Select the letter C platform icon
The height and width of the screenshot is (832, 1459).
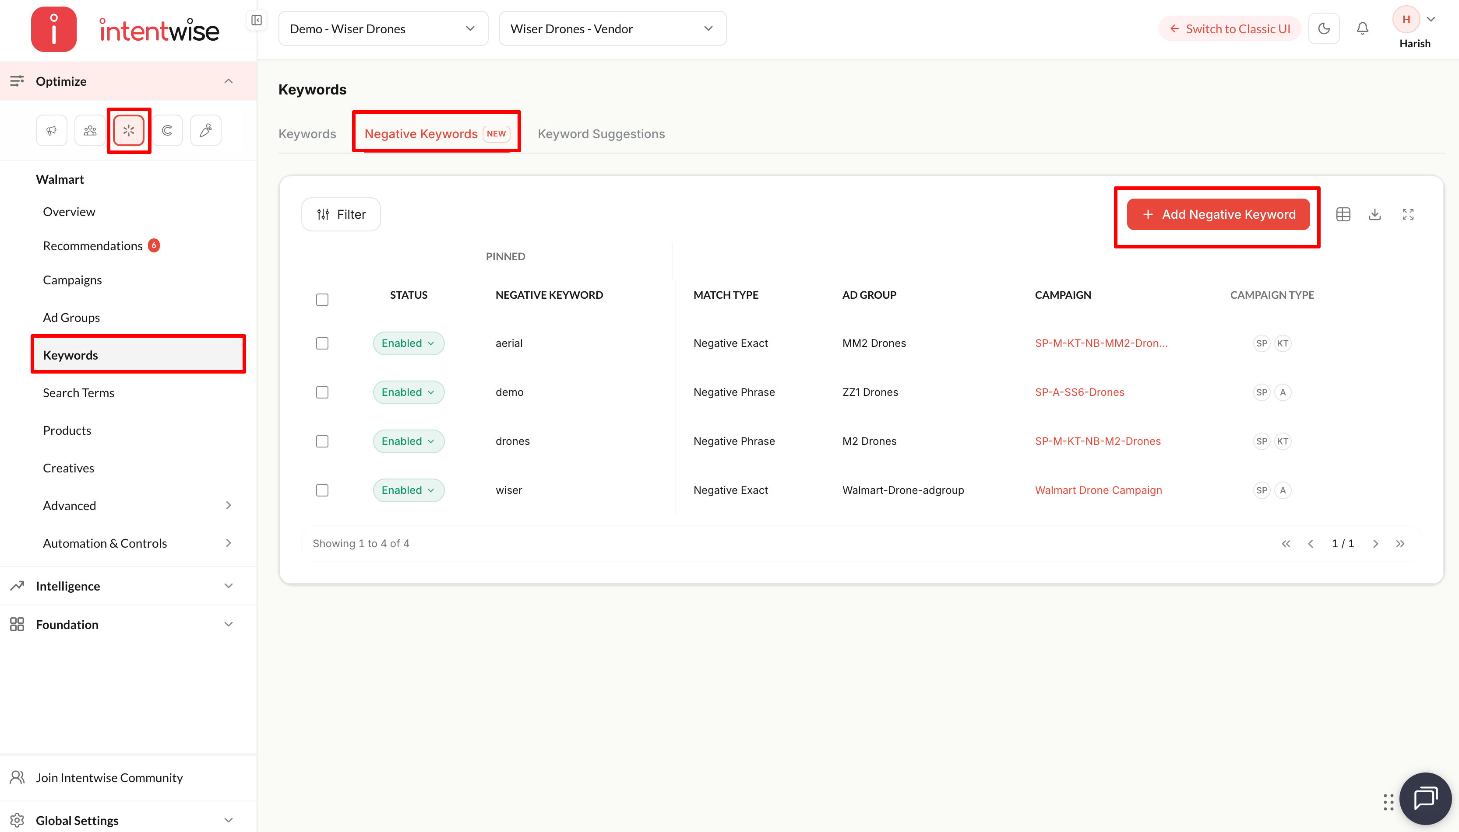(x=167, y=130)
